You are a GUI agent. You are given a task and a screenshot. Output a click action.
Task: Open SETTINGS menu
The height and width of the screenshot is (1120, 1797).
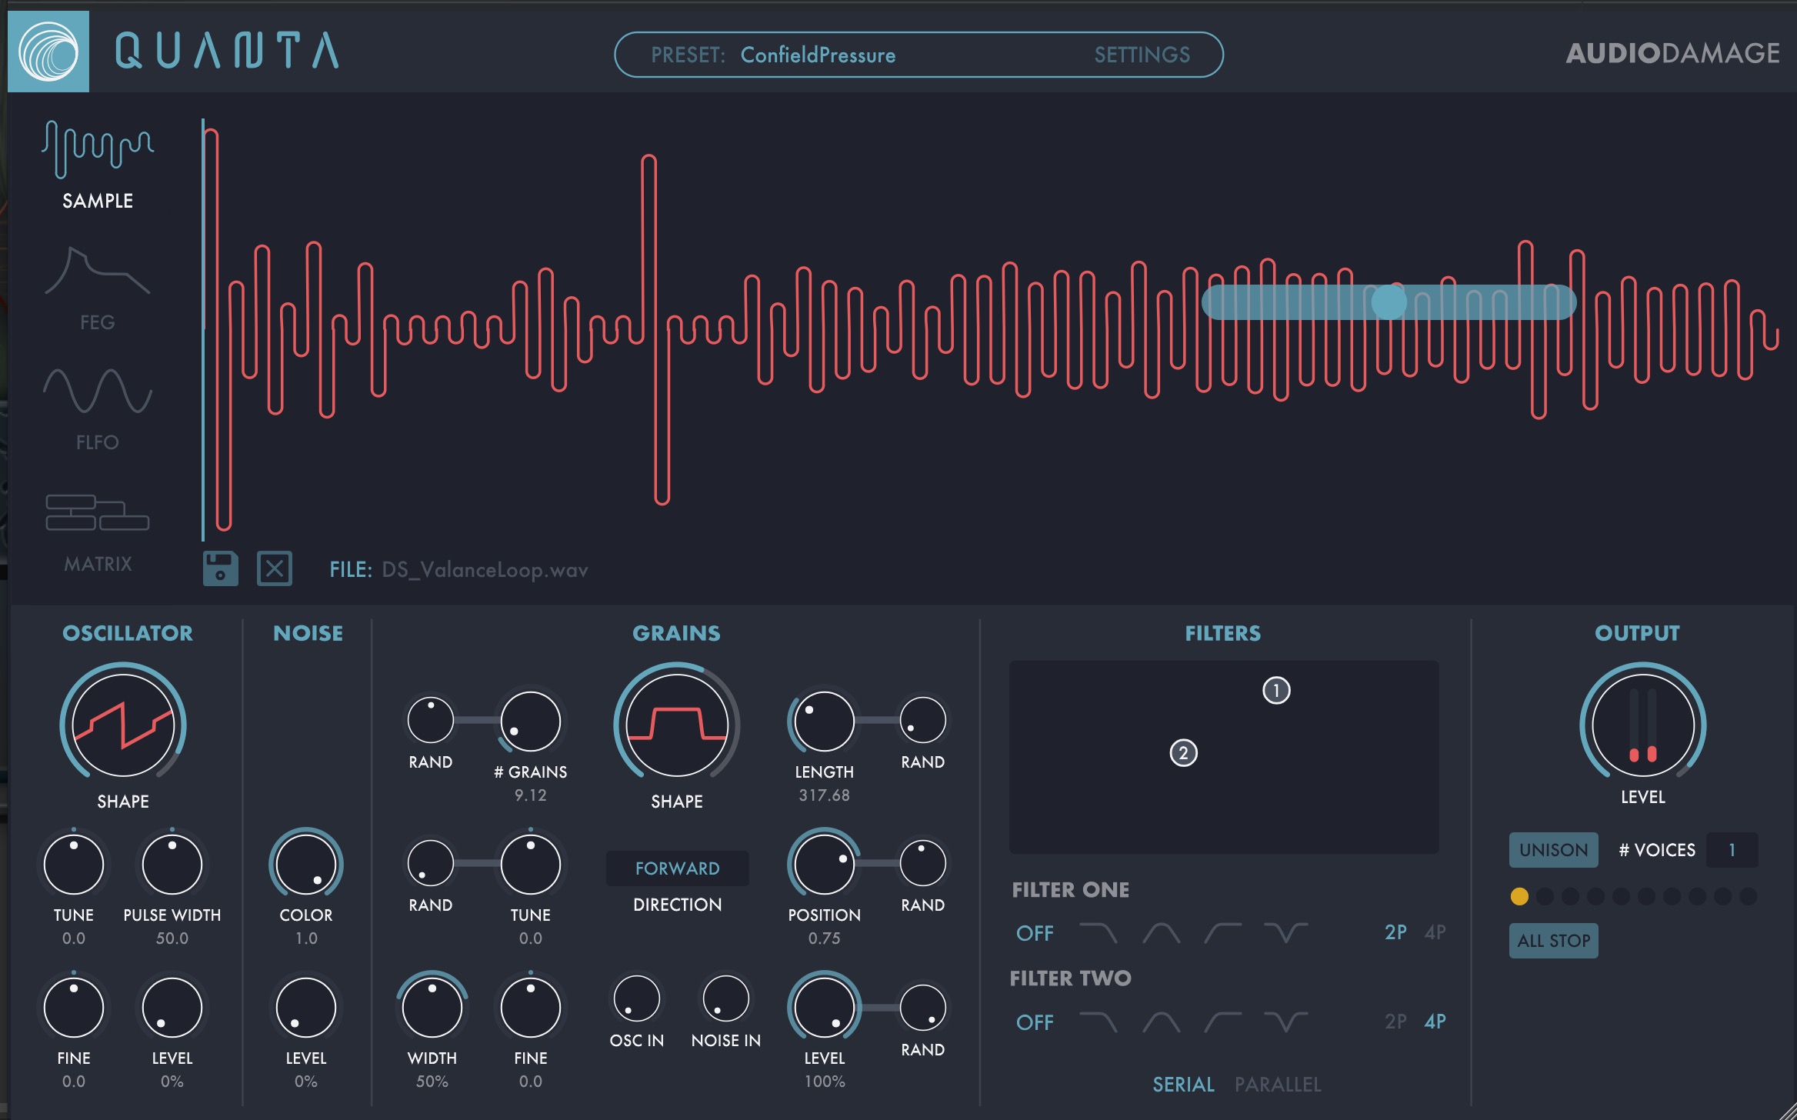(x=1142, y=55)
